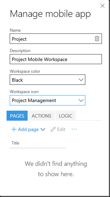110x197 pixels.
Task: Click the Description field with Project Mobile Workspace
Action: (x=56, y=59)
